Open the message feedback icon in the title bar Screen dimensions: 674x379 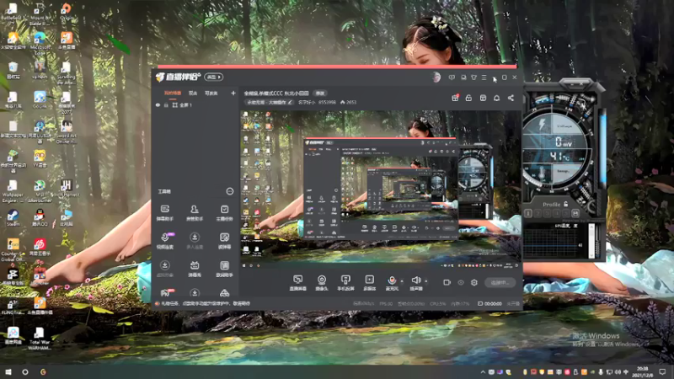(x=452, y=77)
